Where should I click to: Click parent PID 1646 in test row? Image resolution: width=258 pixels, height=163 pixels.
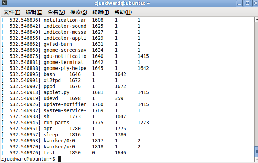point(120,153)
